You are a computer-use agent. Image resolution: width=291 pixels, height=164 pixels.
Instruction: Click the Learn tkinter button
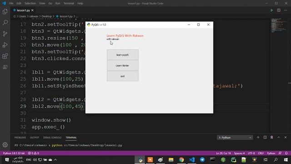pyautogui.click(x=122, y=66)
